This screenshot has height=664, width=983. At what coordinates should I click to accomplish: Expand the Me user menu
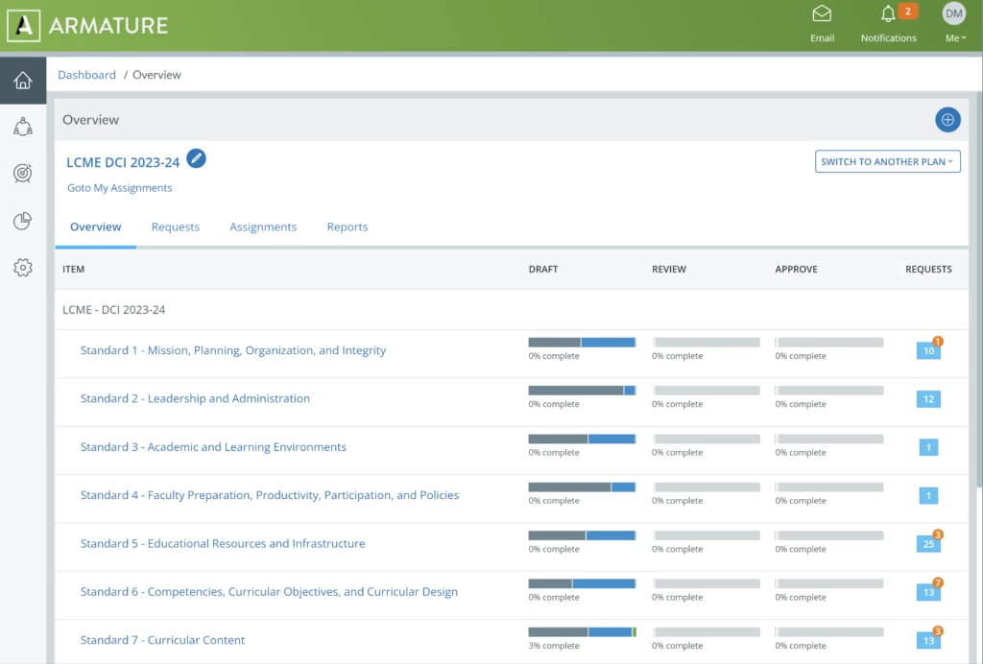[x=955, y=38]
